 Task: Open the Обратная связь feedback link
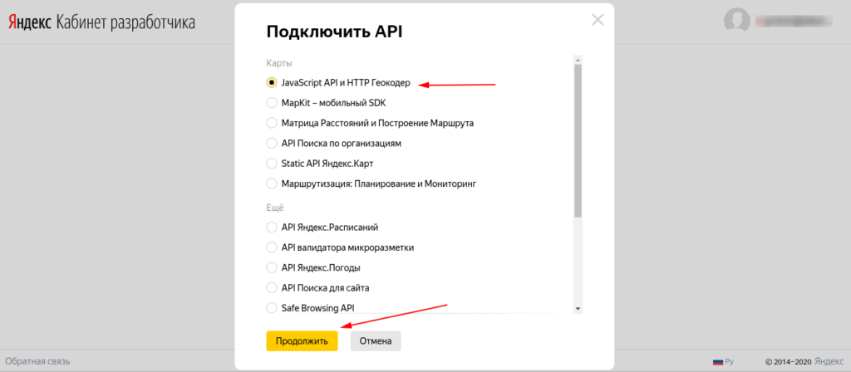[35, 361]
